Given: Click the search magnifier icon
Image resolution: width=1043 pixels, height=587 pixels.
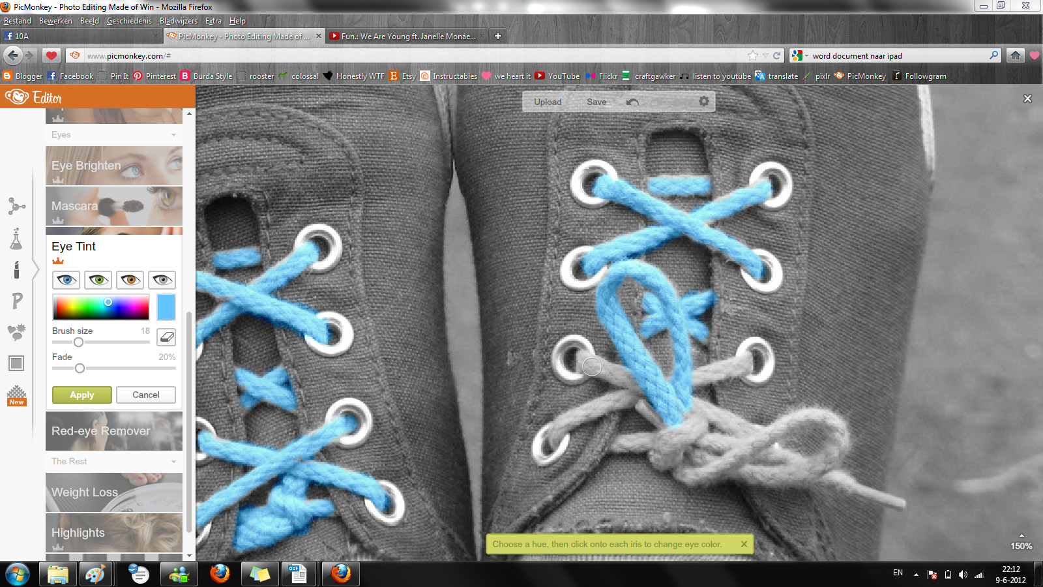Looking at the screenshot, I should tap(993, 55).
